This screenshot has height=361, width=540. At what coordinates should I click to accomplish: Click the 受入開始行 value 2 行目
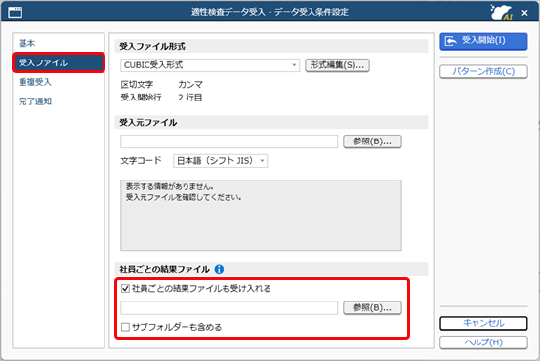pyautogui.click(x=190, y=98)
